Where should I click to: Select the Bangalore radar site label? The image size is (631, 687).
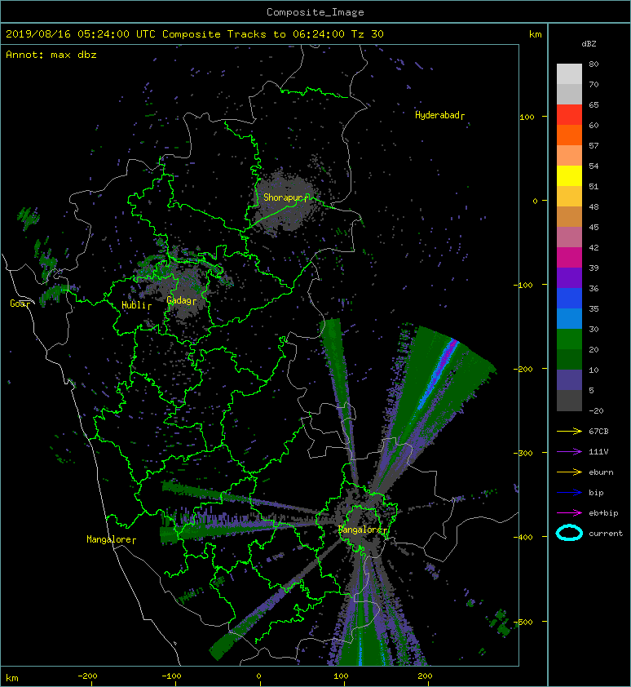(x=363, y=530)
